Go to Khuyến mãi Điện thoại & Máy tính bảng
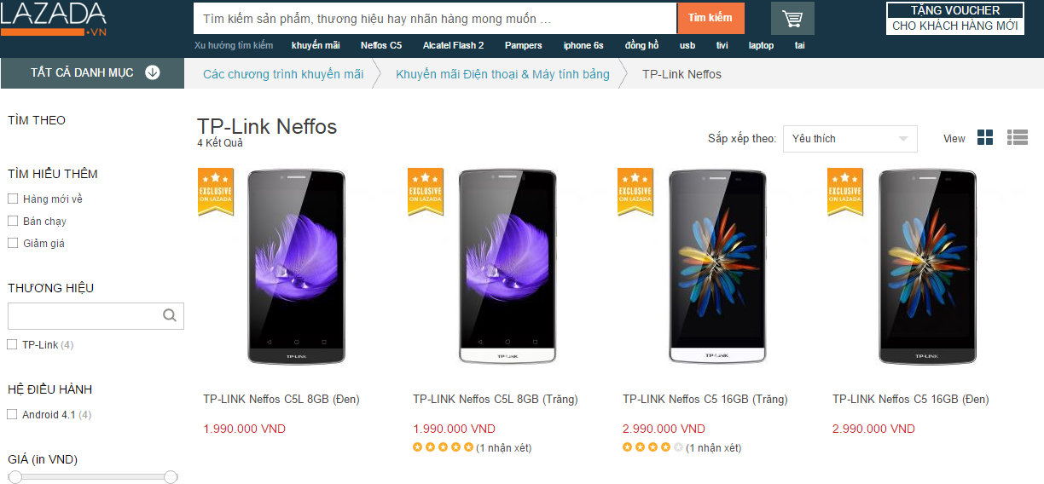The height and width of the screenshot is (484, 1044). [x=502, y=74]
